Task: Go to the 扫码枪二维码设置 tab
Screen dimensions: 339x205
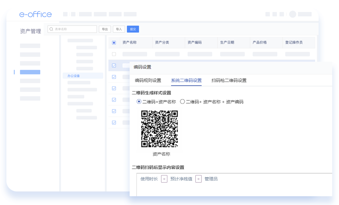Action: pos(229,80)
